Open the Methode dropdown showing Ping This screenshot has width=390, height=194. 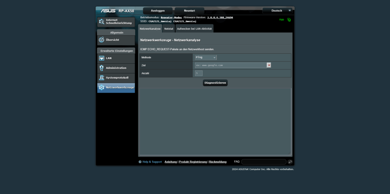coord(205,57)
